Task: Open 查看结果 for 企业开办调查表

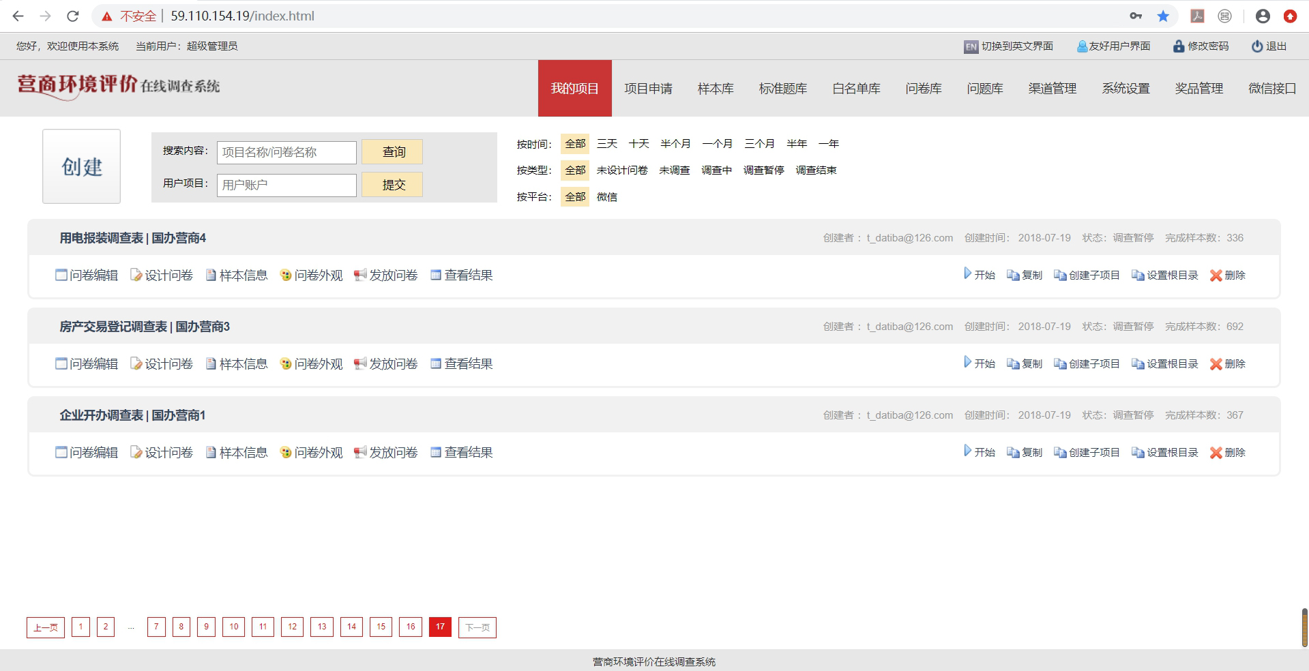Action: (x=461, y=453)
